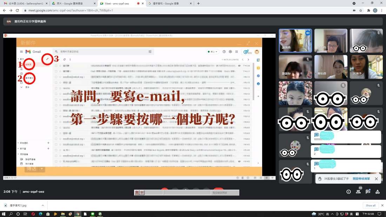Open meeting details info icon
Viewport: 386px width, 217px height.
tap(348, 192)
